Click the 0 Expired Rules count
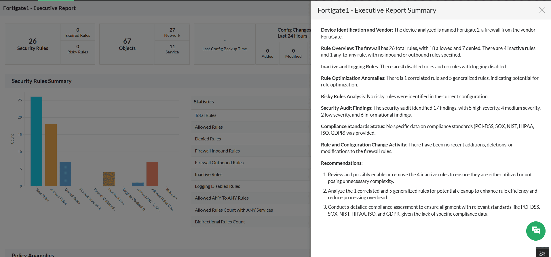The width and height of the screenshot is (551, 257). pyautogui.click(x=78, y=32)
